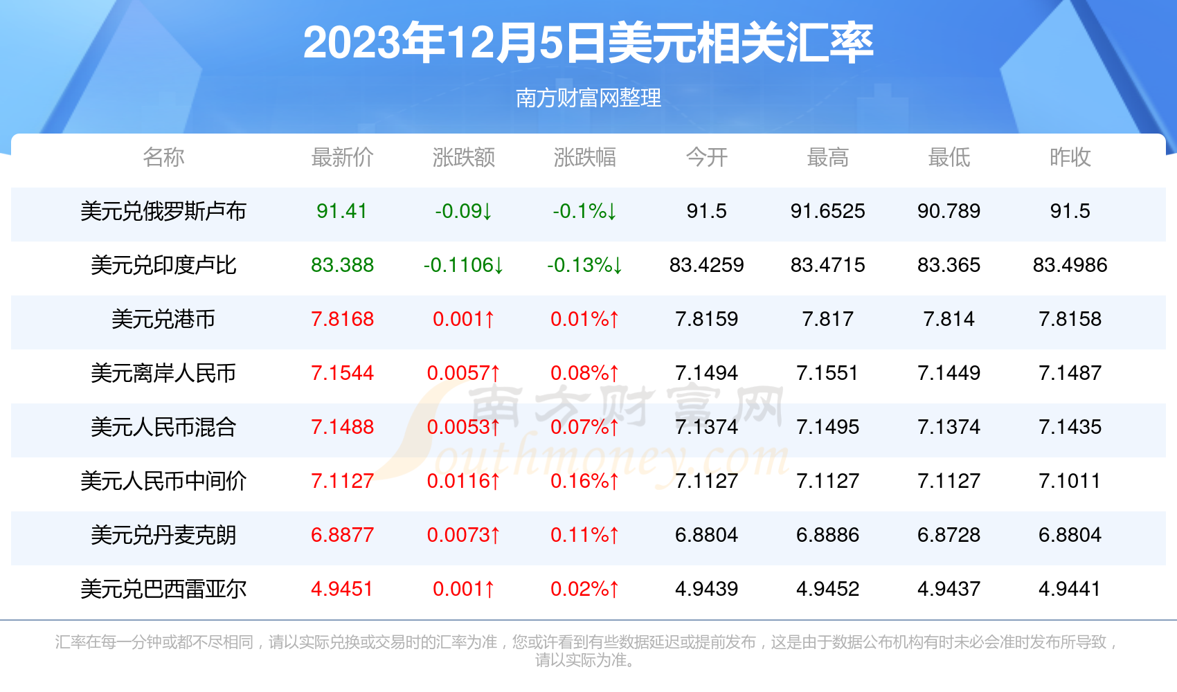Click the open value 4.9439

(707, 589)
